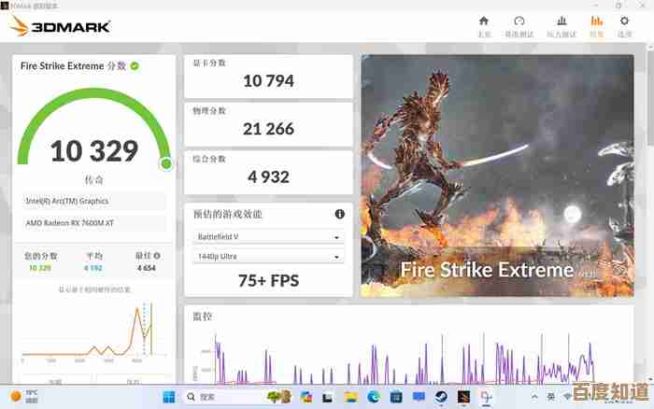Go to the Home page icon
The height and width of the screenshot is (409, 654).
[484, 21]
